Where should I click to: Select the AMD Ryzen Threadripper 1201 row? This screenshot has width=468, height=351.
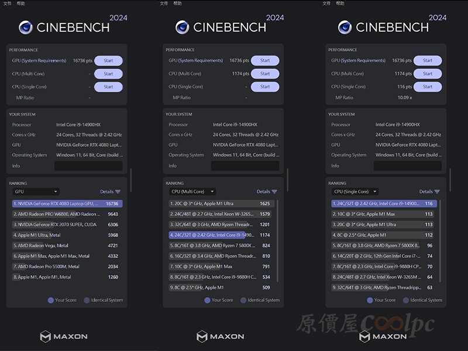coord(221,225)
